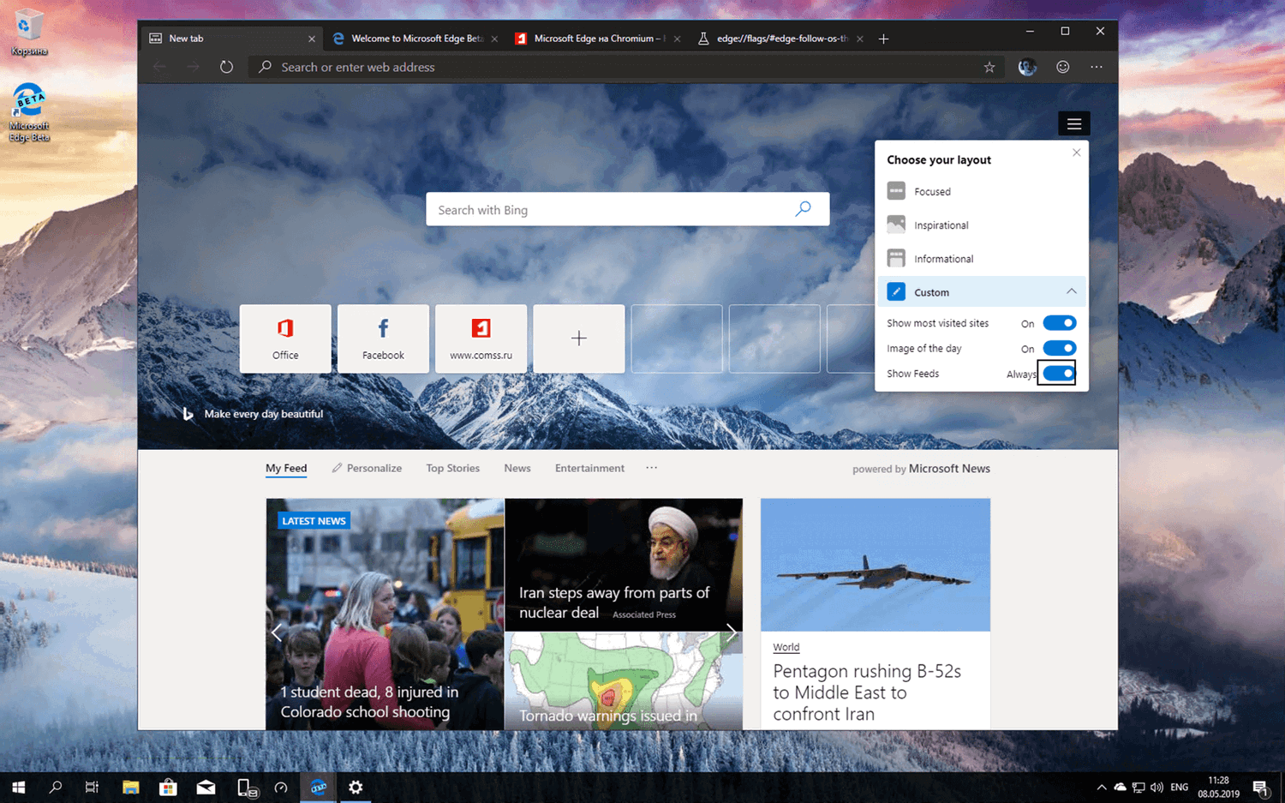Select the Entertainment feed tab
The image size is (1285, 803).
coord(589,468)
